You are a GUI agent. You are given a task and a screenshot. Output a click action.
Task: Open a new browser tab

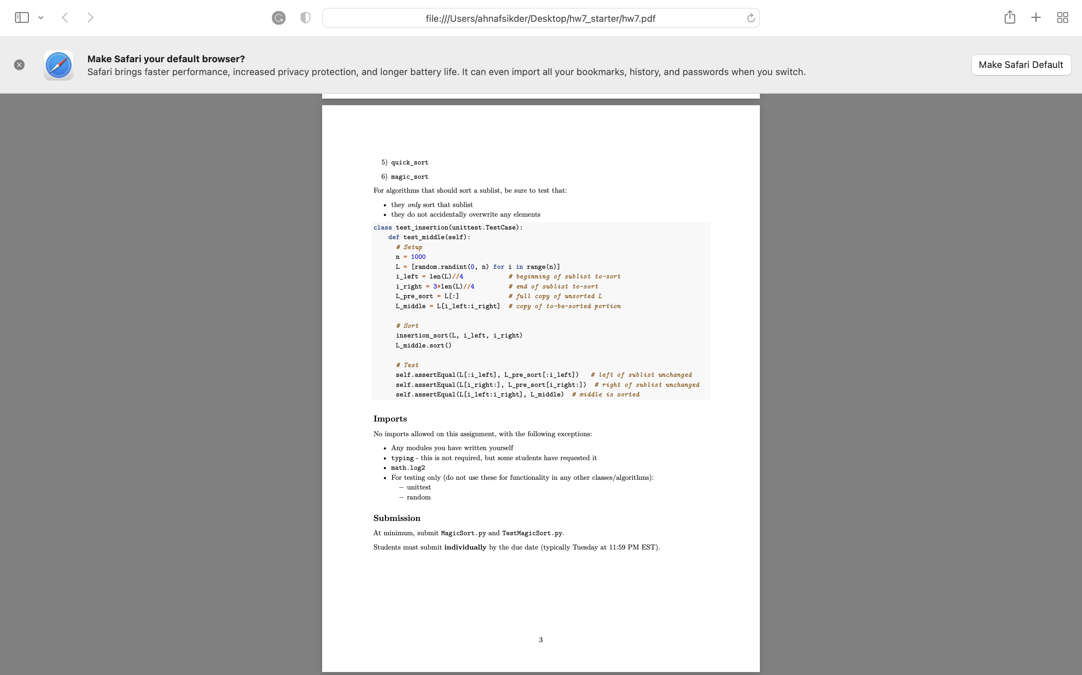[1035, 18]
